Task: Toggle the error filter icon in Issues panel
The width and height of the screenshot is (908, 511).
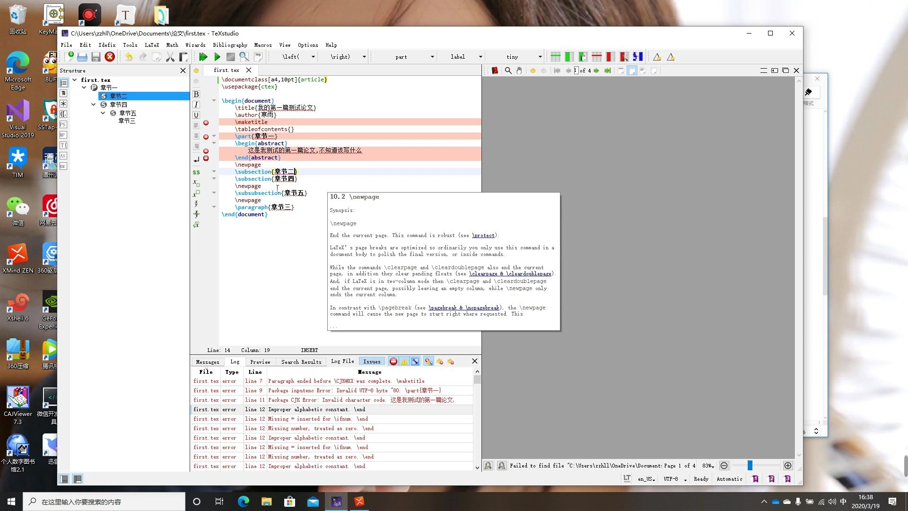Action: [x=393, y=361]
